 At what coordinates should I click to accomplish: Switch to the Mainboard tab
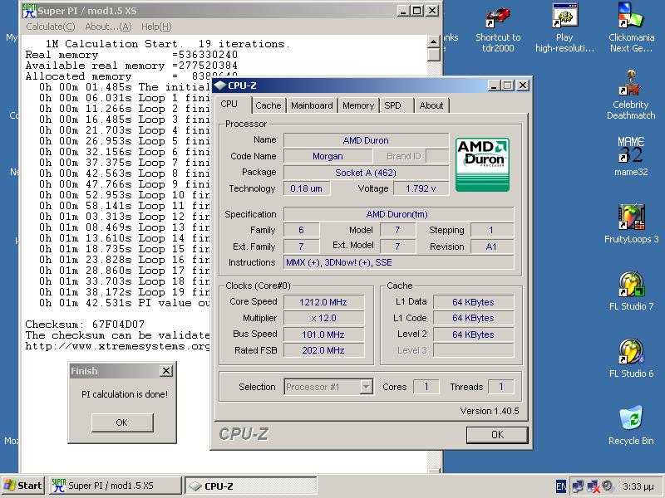pyautogui.click(x=312, y=105)
